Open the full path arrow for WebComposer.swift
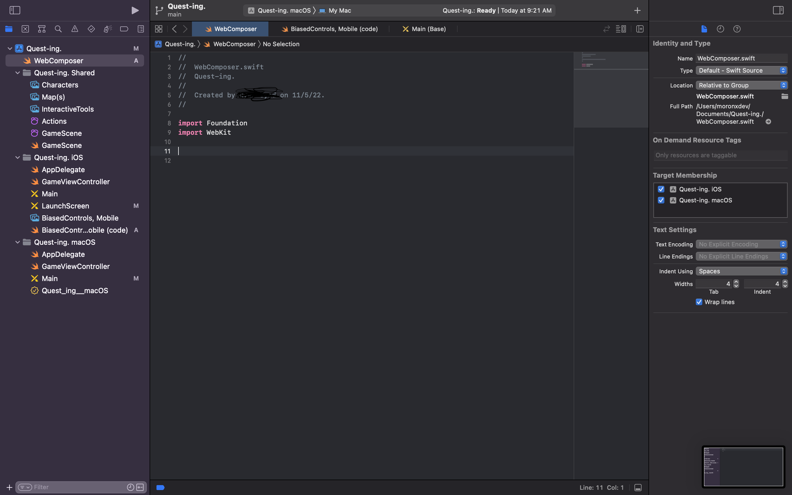The height and width of the screenshot is (495, 792). click(x=768, y=122)
